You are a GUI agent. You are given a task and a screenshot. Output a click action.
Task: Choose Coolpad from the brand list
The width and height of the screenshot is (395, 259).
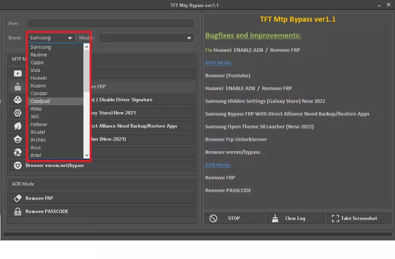(x=40, y=101)
